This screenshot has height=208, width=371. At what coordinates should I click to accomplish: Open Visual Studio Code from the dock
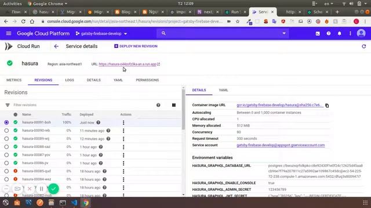[x=74, y=203]
